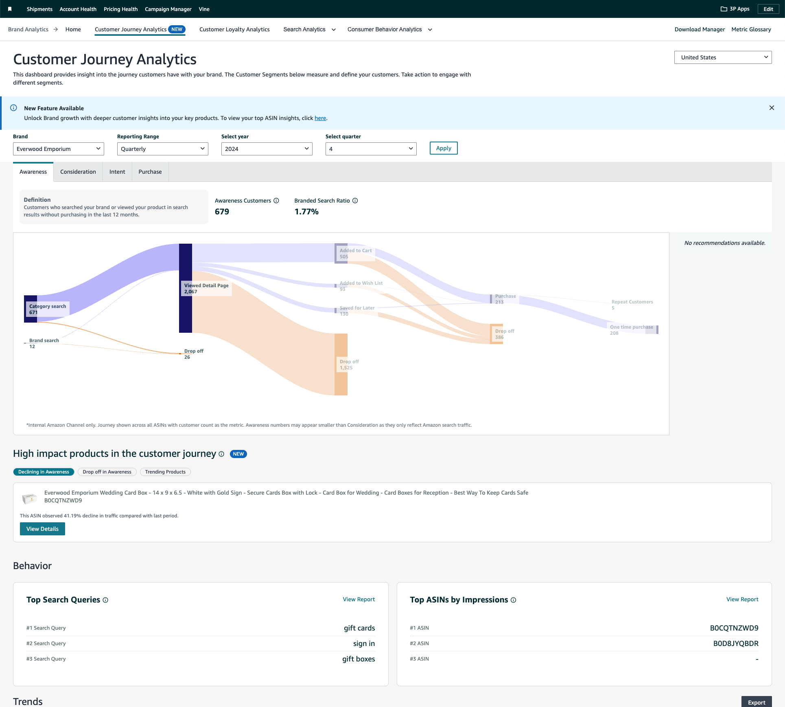Dismiss the New Feature Available banner
This screenshot has width=785, height=707.
772,108
